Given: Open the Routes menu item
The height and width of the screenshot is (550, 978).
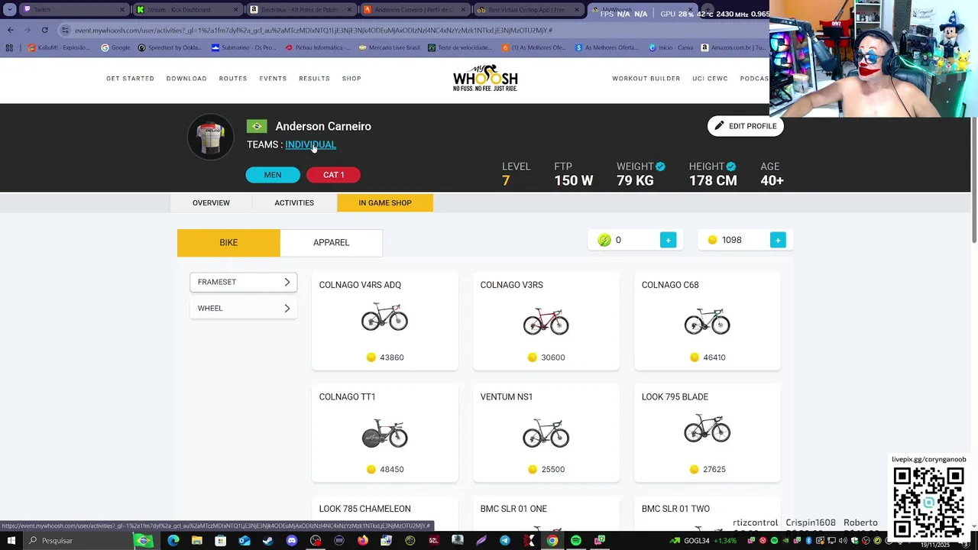Looking at the screenshot, I should click(233, 79).
